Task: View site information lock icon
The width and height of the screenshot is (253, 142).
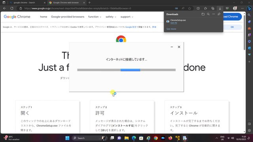Action: [x=21, y=8]
